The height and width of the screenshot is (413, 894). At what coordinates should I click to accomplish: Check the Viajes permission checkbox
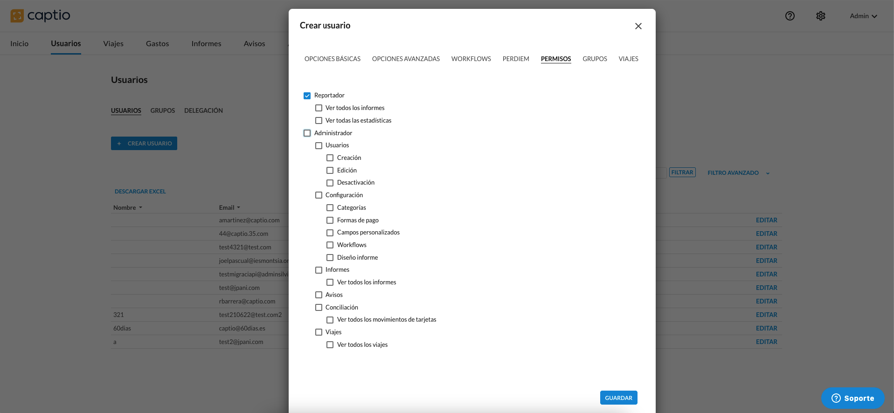pos(319,332)
